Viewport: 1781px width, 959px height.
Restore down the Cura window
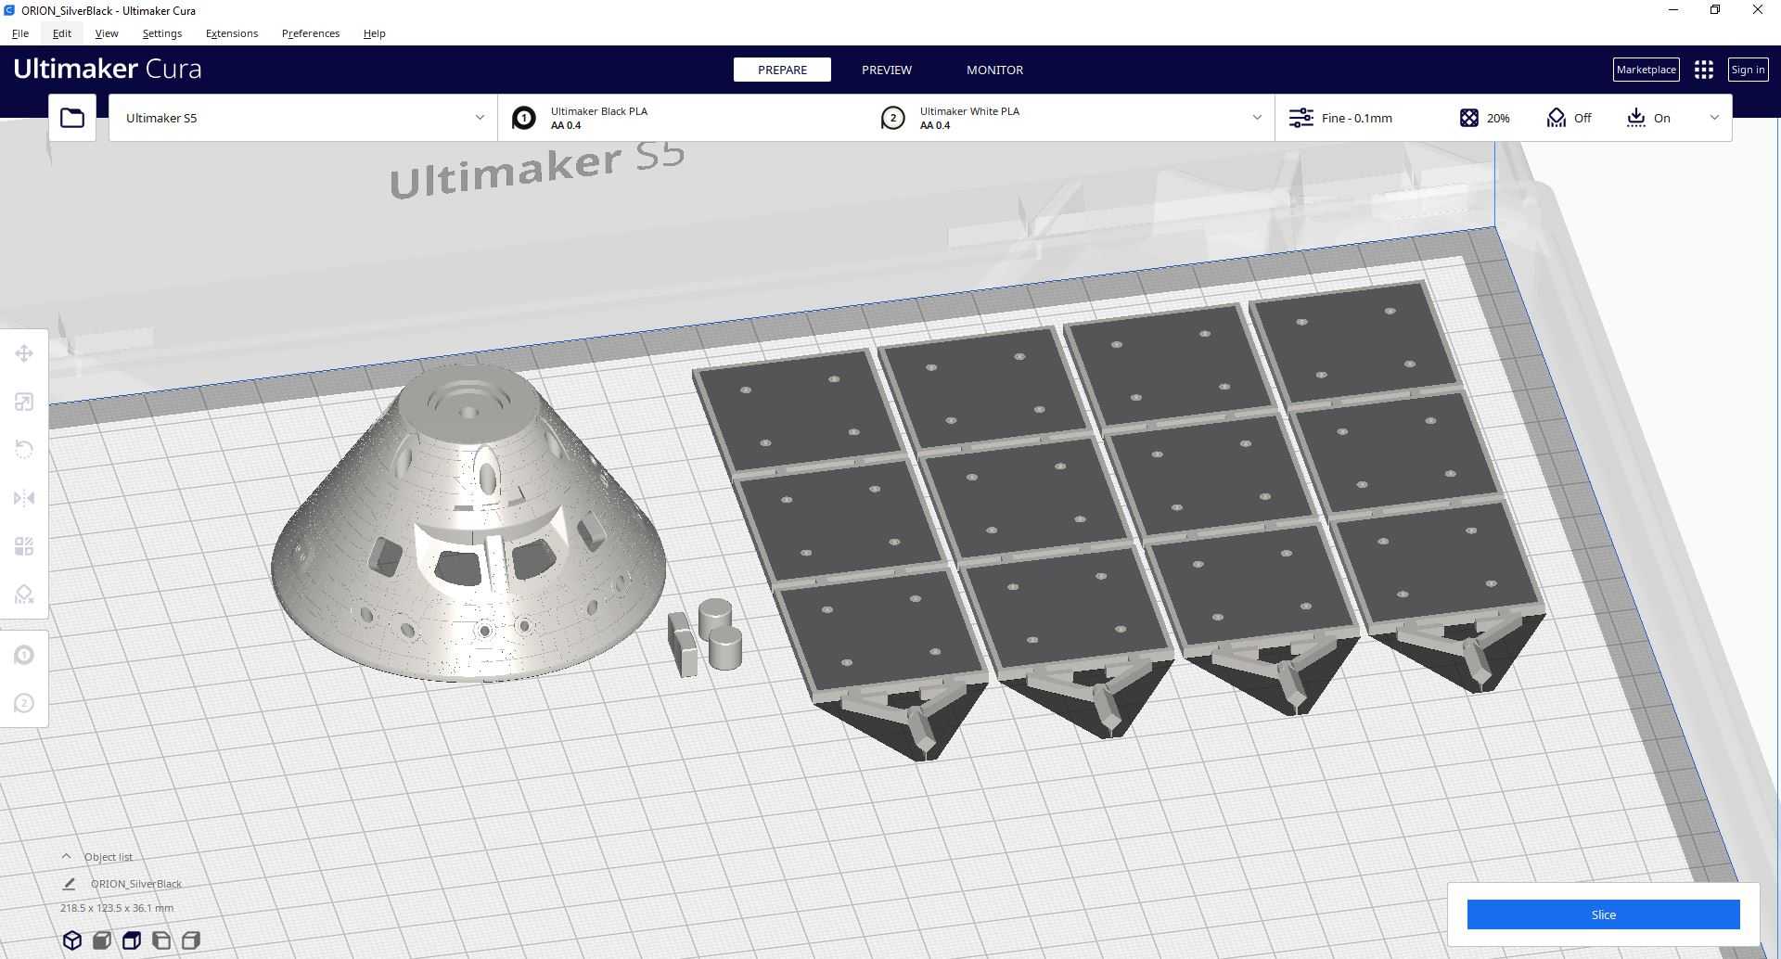(x=1715, y=10)
